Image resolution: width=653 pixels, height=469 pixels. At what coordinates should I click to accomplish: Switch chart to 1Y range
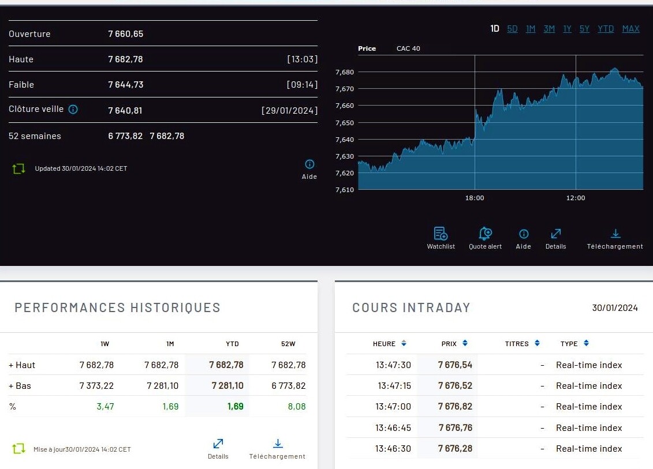click(567, 29)
